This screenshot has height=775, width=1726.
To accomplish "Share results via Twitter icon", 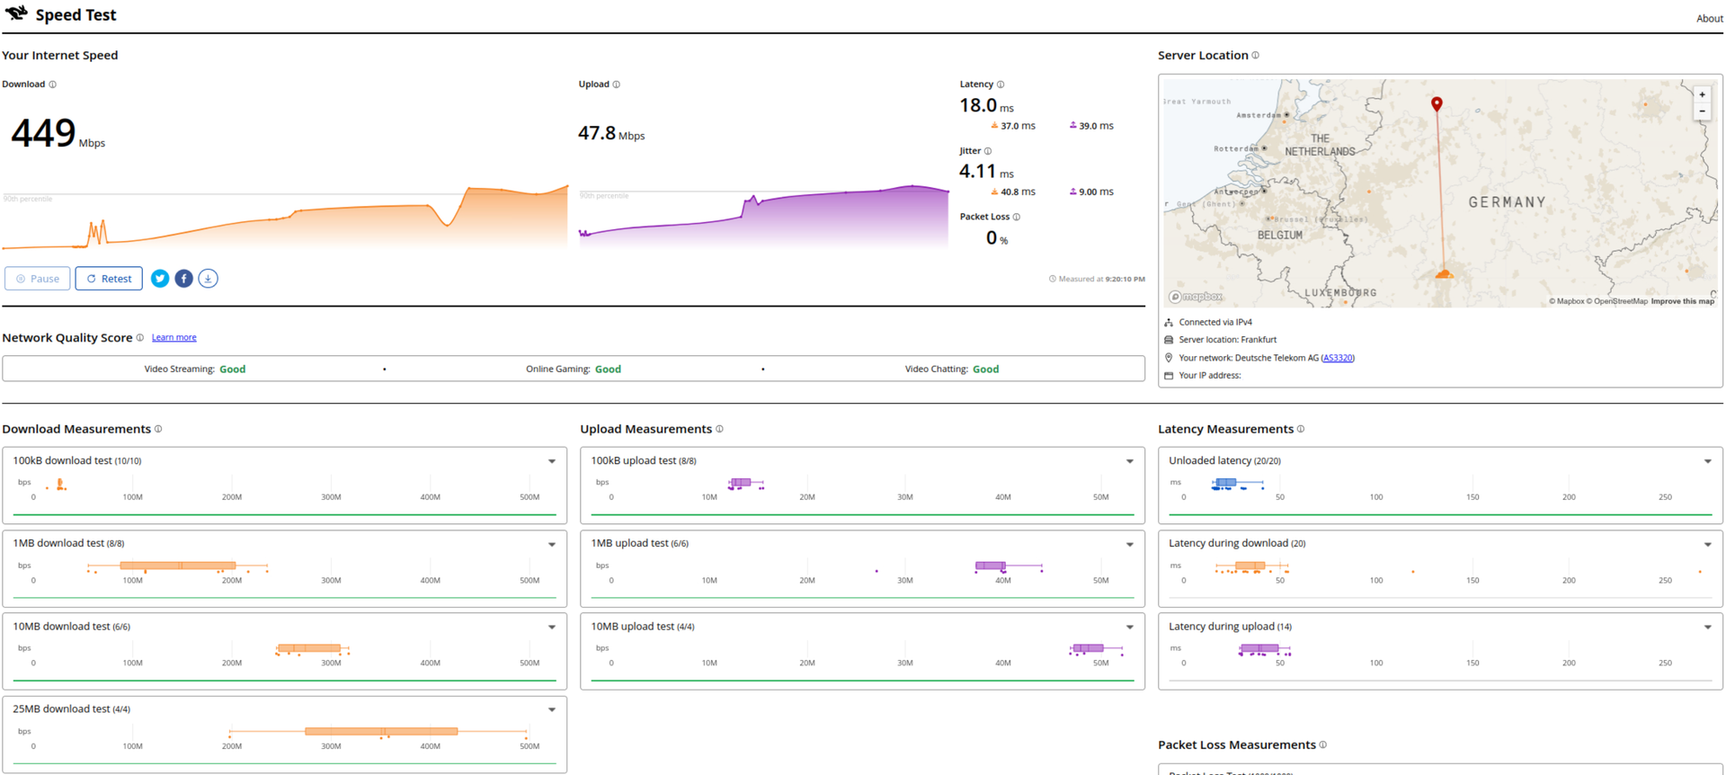I will click(160, 279).
